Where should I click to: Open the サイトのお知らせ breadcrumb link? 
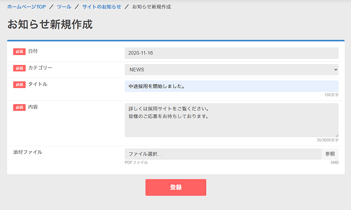[x=101, y=7]
